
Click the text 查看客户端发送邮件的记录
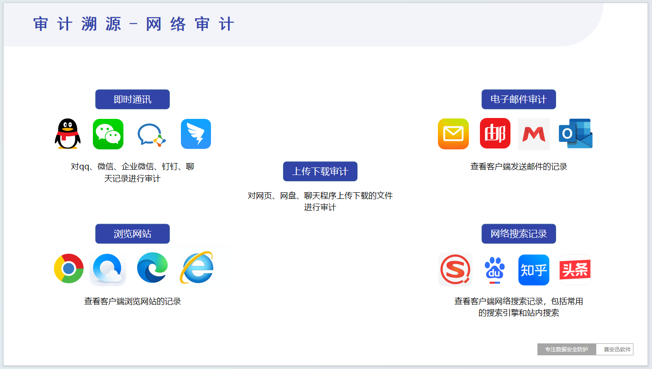tap(519, 167)
